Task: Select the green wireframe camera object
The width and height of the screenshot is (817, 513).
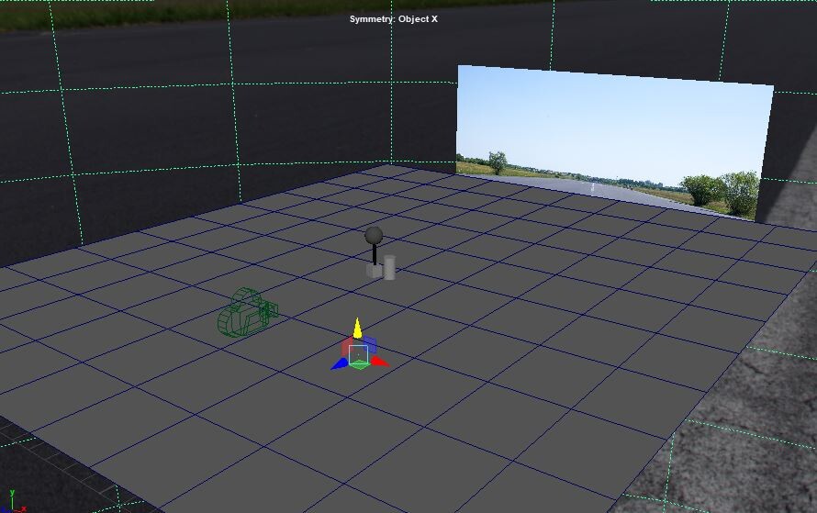Action: [247, 312]
